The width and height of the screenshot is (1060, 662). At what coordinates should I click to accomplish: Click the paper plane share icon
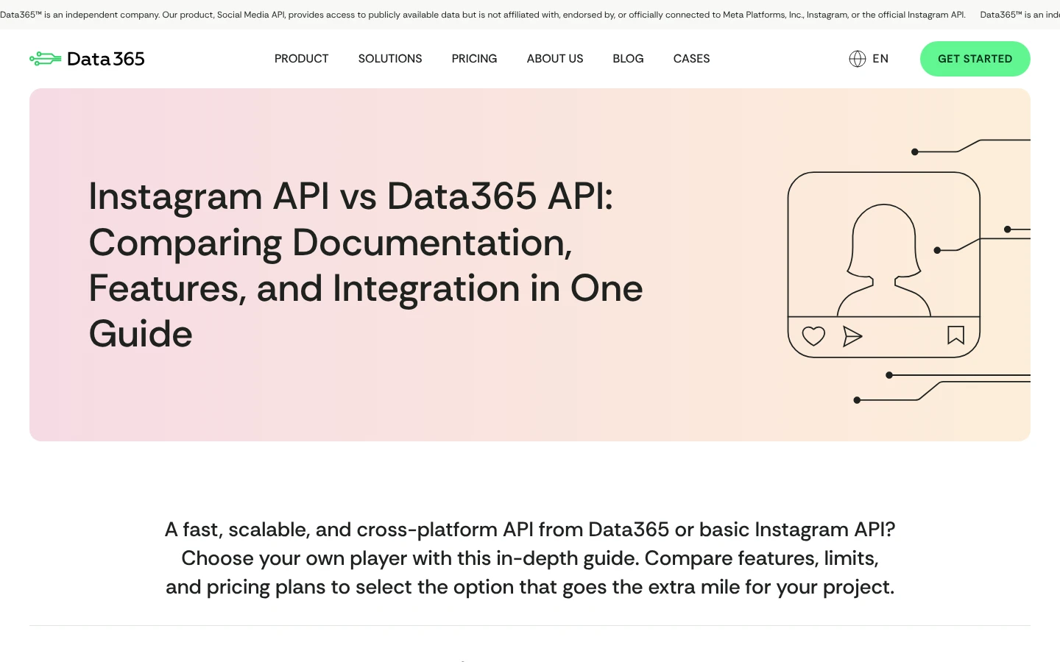point(852,336)
